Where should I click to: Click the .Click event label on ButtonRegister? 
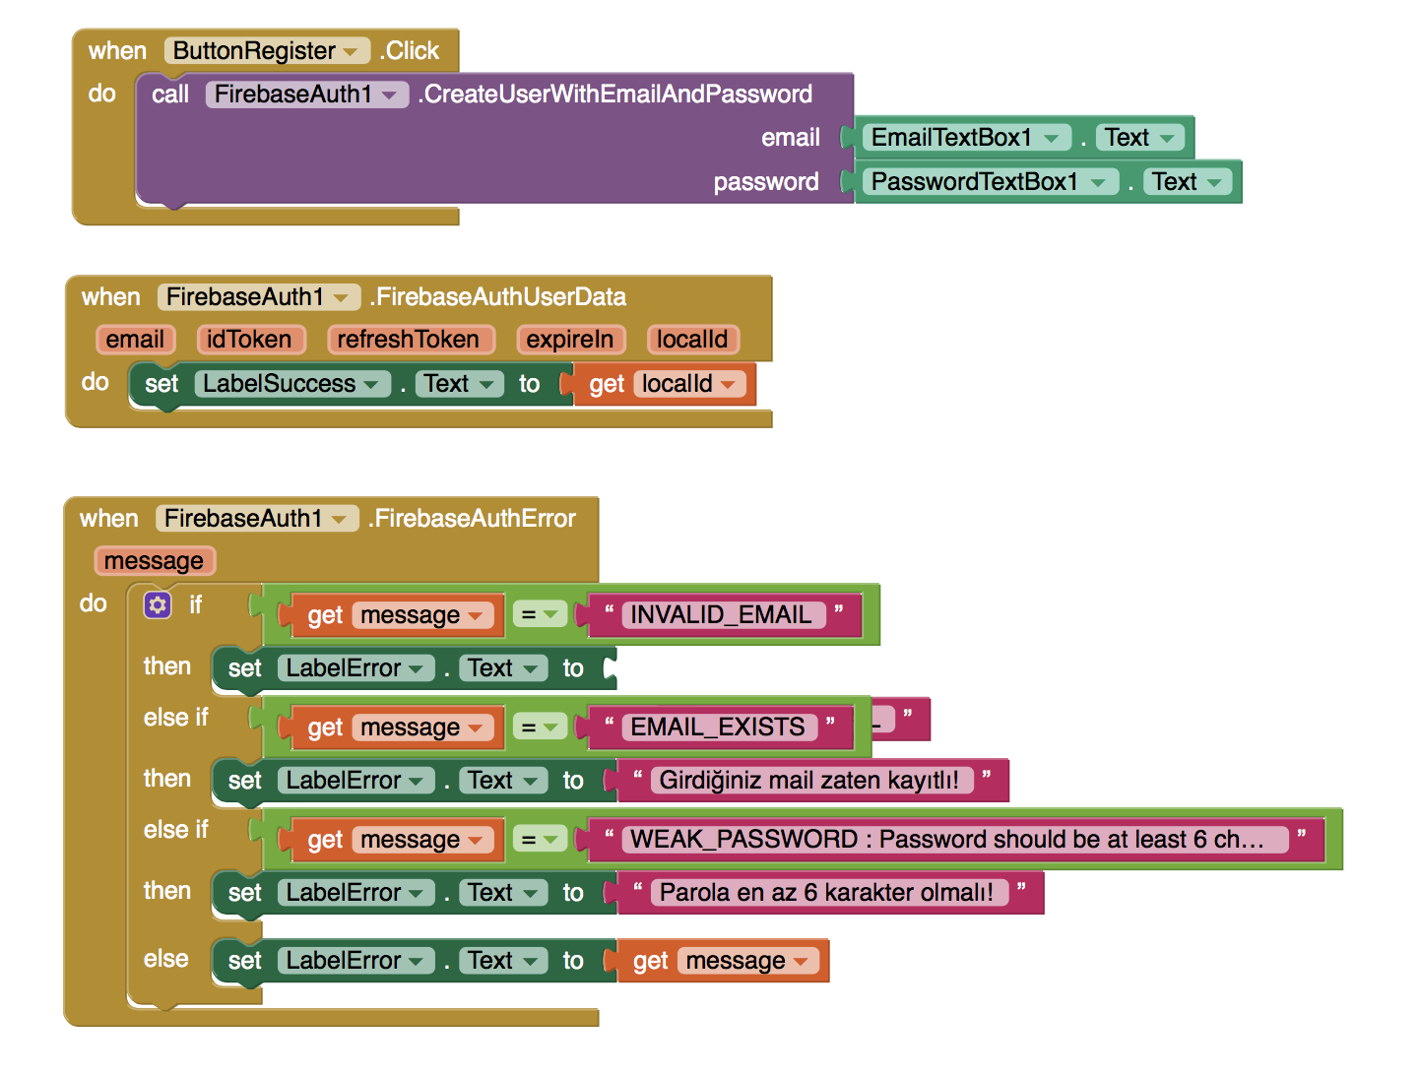pyautogui.click(x=410, y=51)
